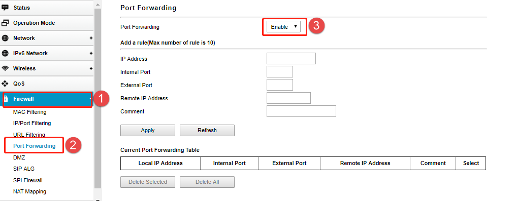Click the Apply button
This screenshot has height=201, width=517.
[x=148, y=130]
